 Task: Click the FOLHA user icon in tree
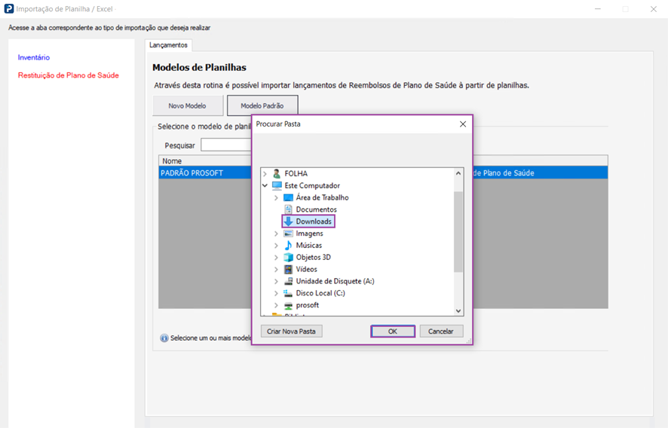pos(277,173)
